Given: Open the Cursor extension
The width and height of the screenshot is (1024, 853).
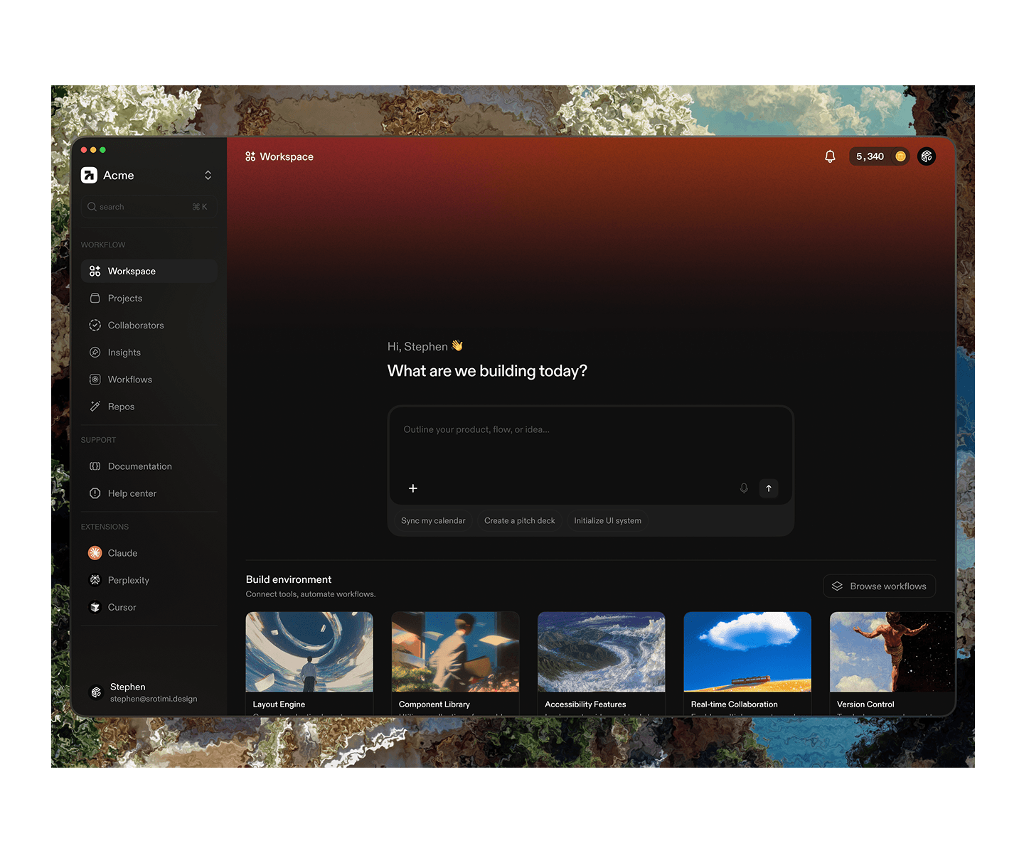Looking at the screenshot, I should click(x=149, y=607).
